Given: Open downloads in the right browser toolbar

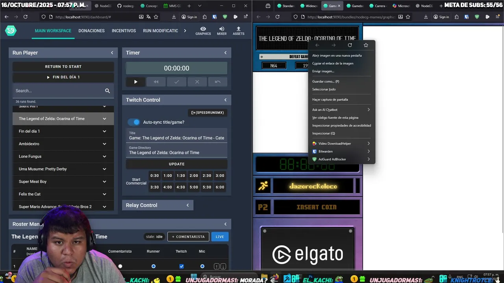Looking at the screenshot, I should tap(426, 17).
